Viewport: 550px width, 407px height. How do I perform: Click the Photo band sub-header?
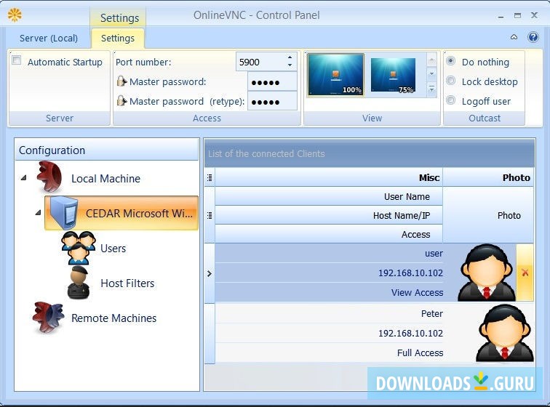488,215
